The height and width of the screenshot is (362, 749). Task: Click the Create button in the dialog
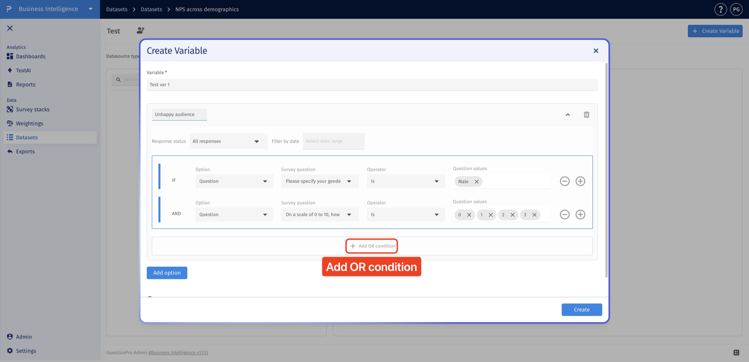click(x=581, y=310)
